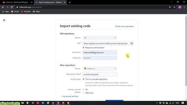Select the Git version control radio button
The width and height of the screenshot is (187, 105).
pos(84,89)
